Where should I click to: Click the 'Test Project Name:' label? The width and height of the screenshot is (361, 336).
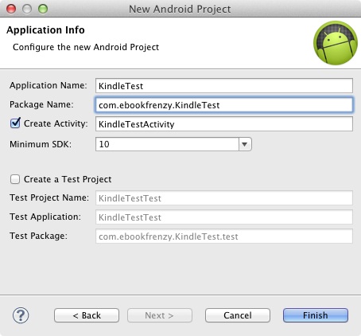[x=49, y=197]
